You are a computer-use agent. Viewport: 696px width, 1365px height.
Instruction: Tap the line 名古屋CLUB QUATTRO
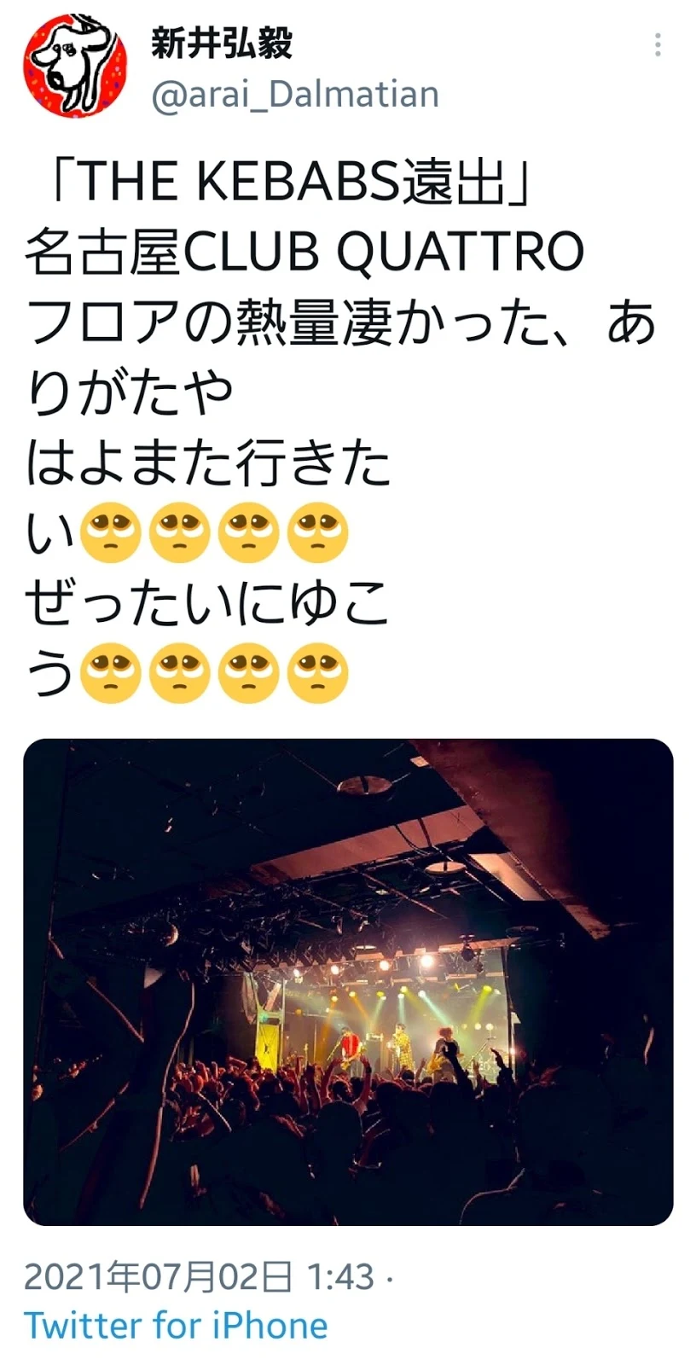304,252
